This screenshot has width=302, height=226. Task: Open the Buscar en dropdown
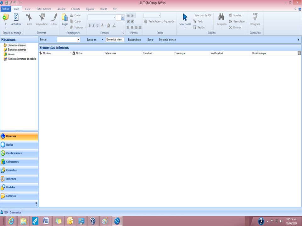[102, 40]
